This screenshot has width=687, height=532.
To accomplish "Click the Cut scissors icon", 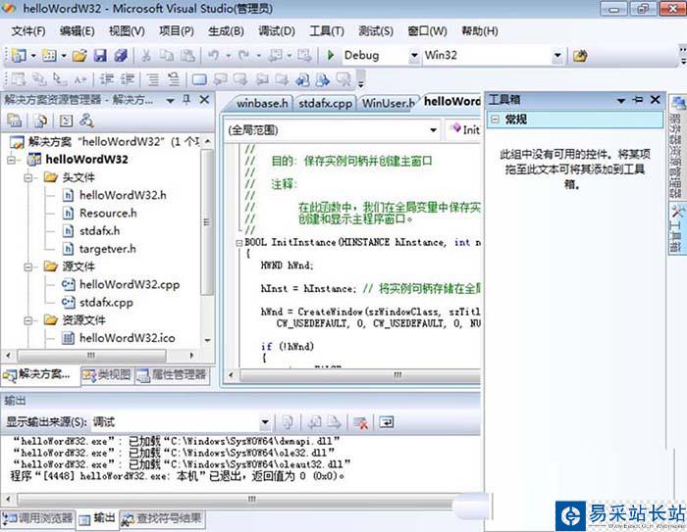I will point(146,56).
